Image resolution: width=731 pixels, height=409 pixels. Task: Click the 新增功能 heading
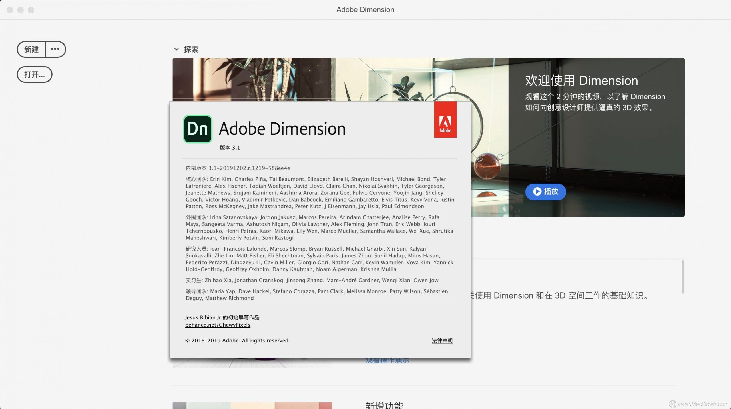click(384, 405)
